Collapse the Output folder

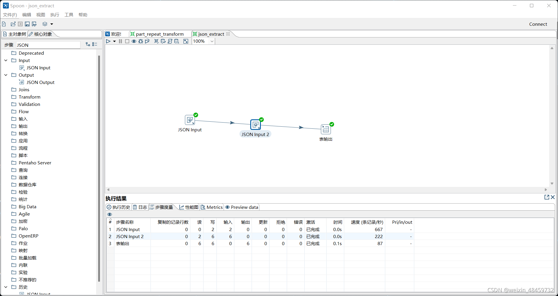coord(6,75)
